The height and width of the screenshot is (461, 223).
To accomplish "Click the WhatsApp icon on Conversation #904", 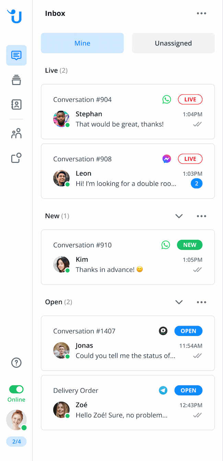I will [x=167, y=100].
